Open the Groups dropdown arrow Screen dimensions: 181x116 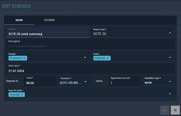(85, 58)
